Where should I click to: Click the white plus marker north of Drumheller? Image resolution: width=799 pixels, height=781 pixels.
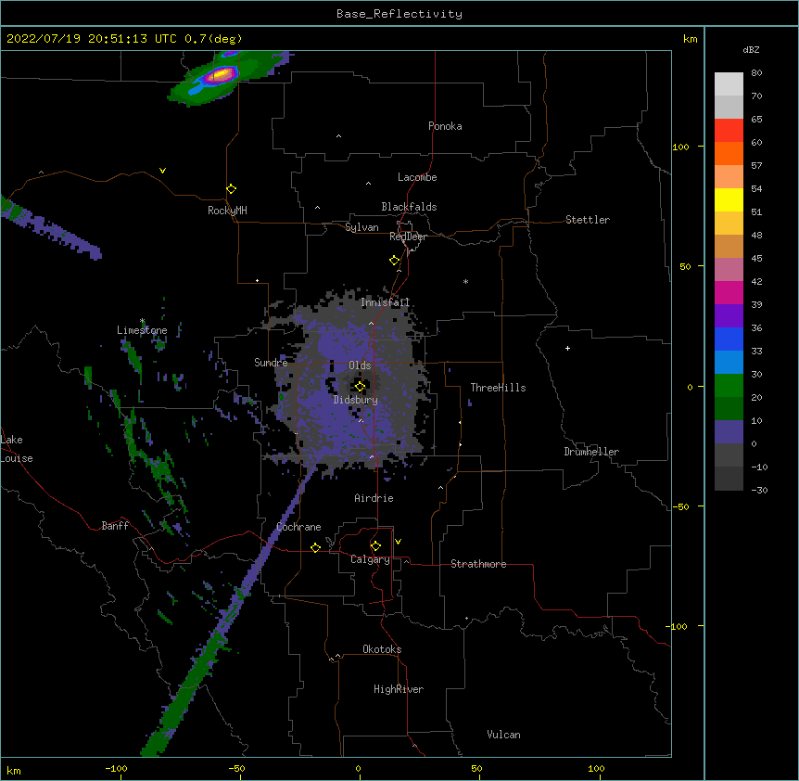tap(567, 348)
